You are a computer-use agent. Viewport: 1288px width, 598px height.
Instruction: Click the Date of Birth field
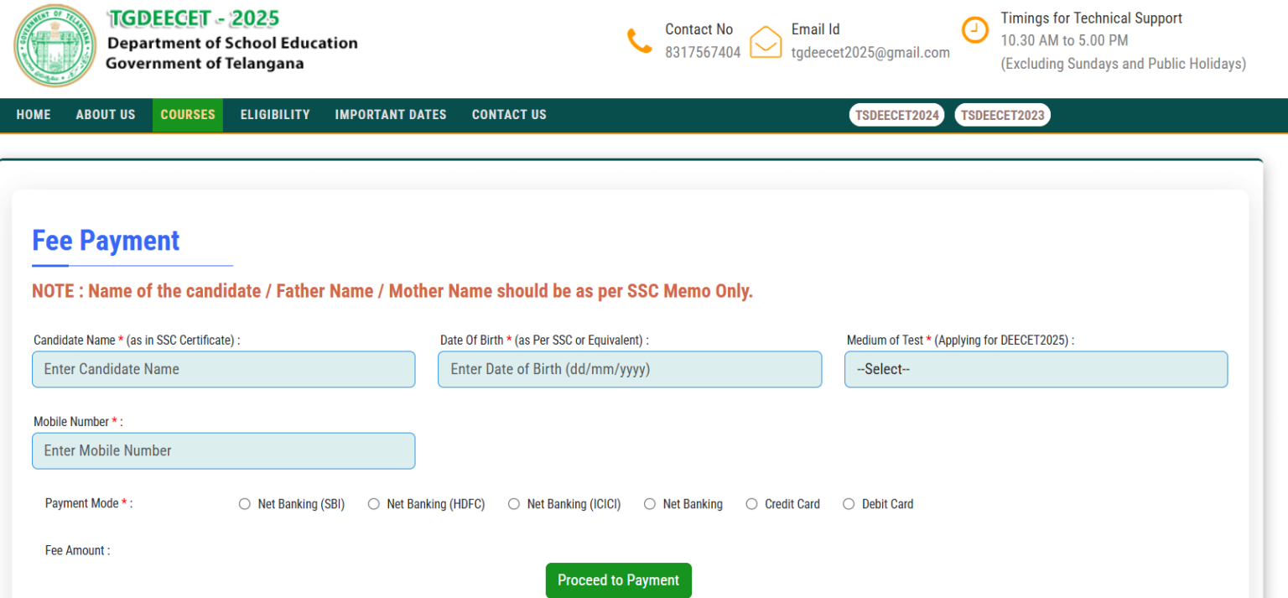630,369
